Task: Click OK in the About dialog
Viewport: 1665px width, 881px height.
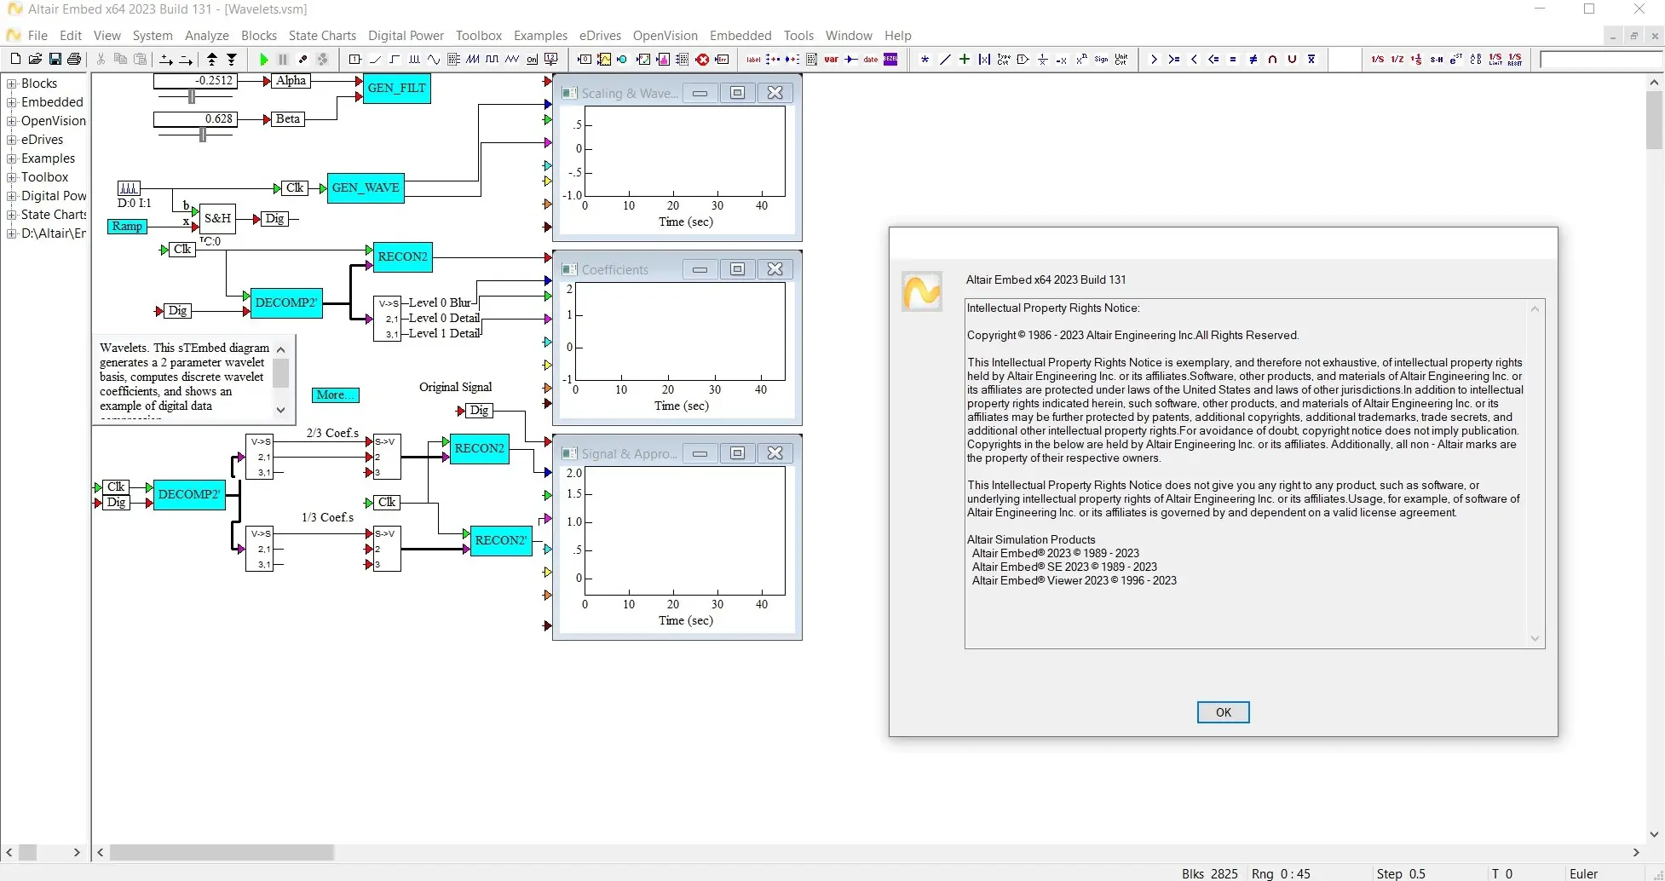Action: coord(1223,712)
